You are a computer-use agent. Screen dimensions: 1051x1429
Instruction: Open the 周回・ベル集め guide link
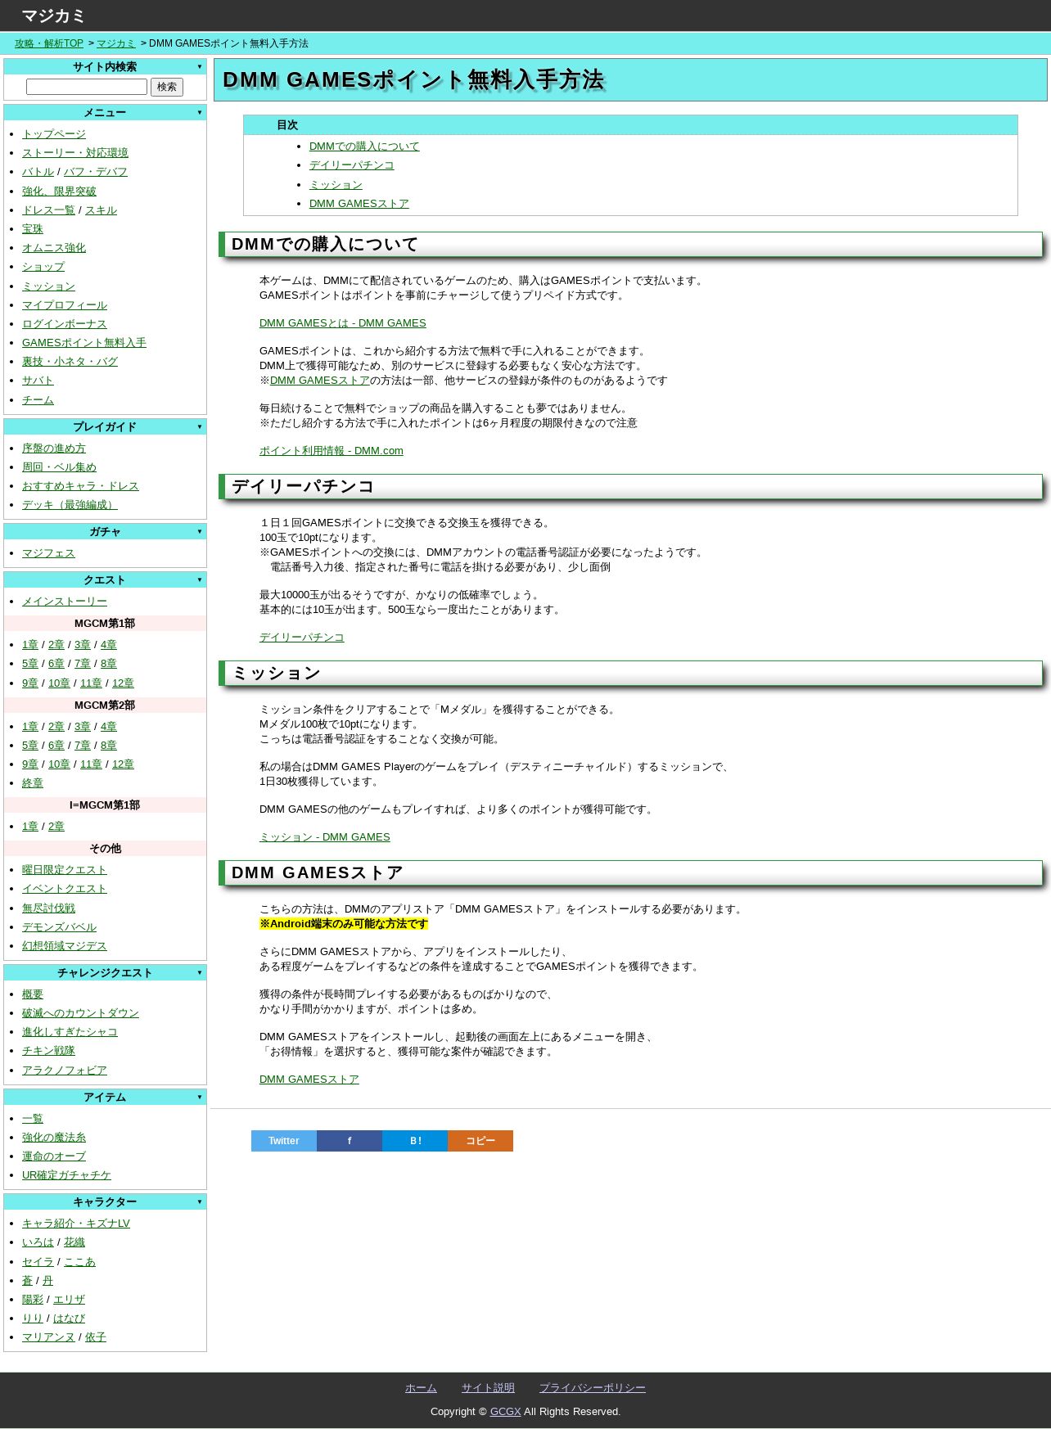click(59, 467)
